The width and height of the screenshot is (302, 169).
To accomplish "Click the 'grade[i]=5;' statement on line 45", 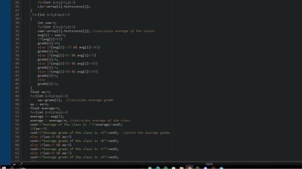I will 48,84.
